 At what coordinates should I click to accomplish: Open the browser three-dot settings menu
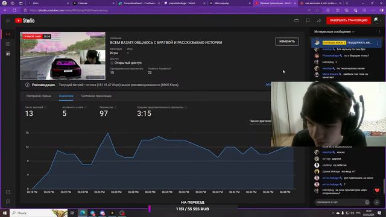(373, 10)
